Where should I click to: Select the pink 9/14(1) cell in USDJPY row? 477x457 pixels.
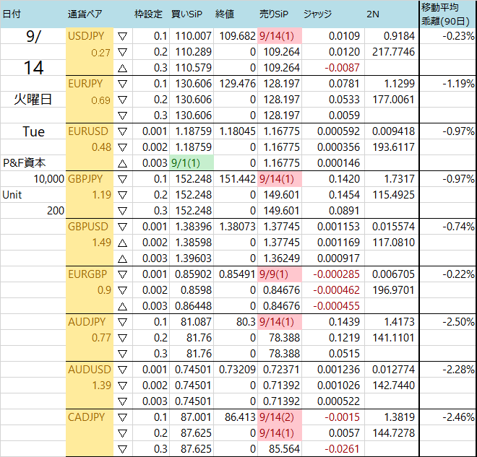[x=280, y=36]
